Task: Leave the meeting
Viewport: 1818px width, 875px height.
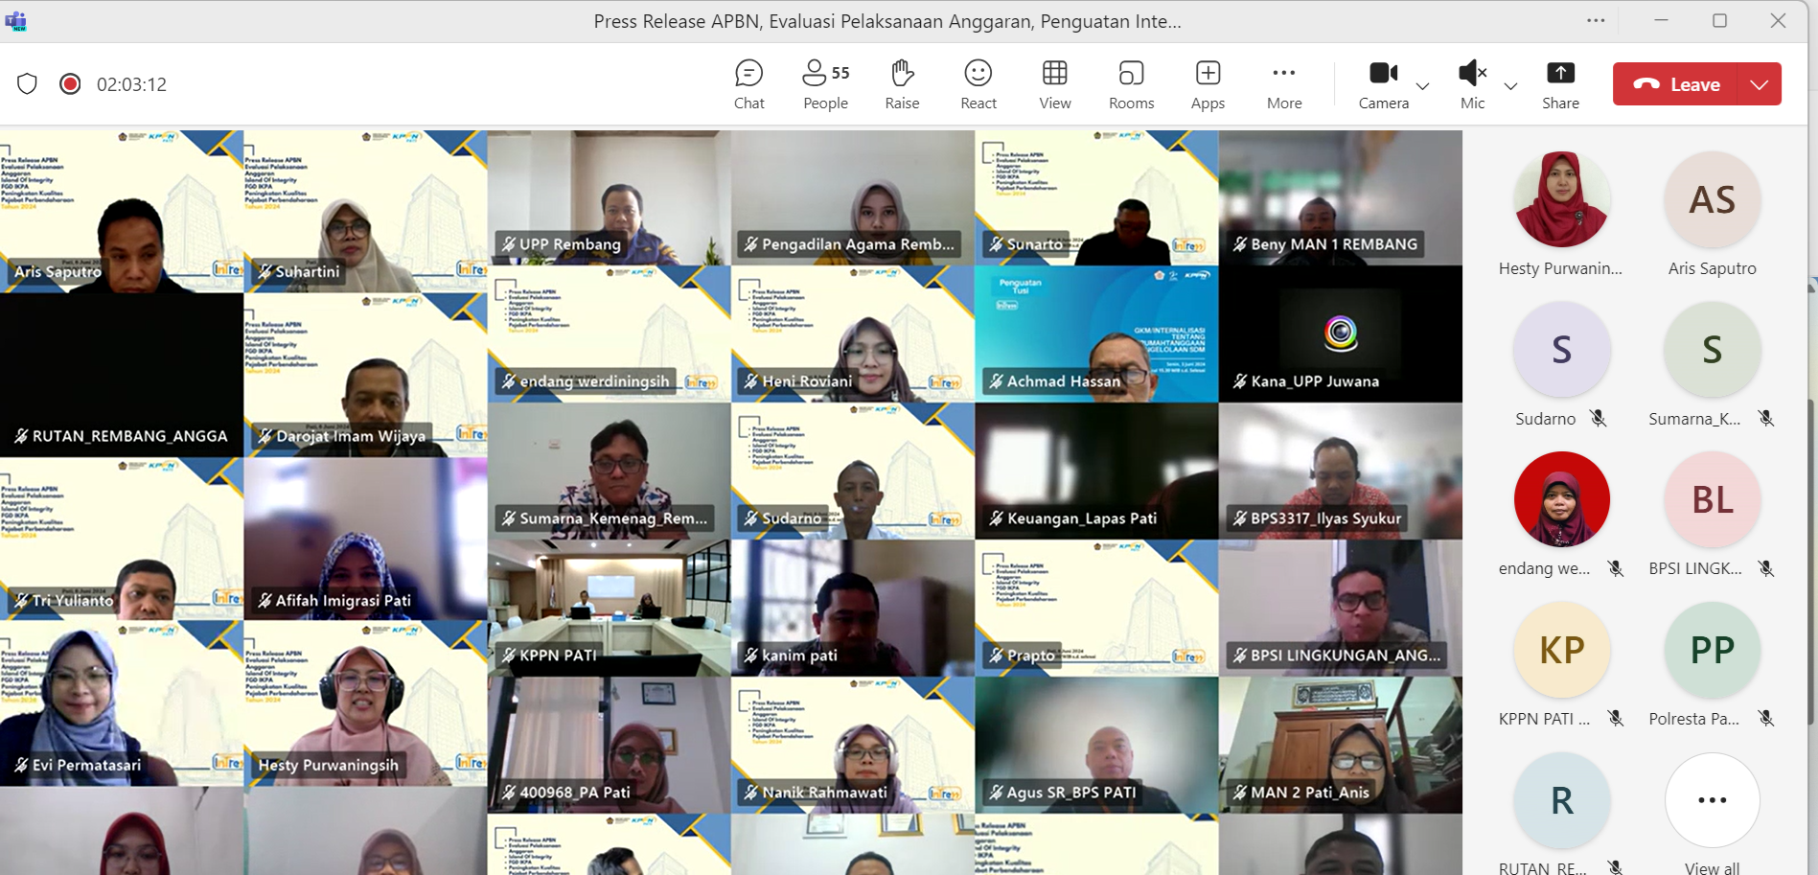Action: click(1677, 84)
